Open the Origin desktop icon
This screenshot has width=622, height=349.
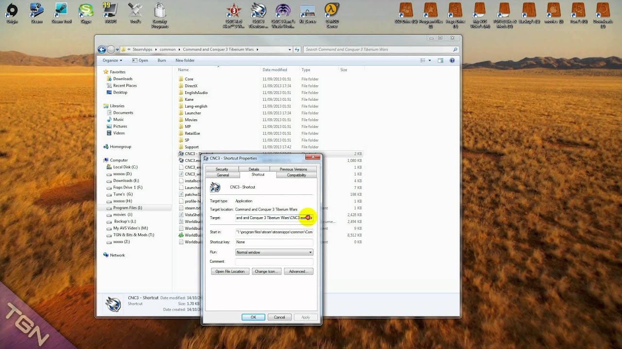click(12, 13)
